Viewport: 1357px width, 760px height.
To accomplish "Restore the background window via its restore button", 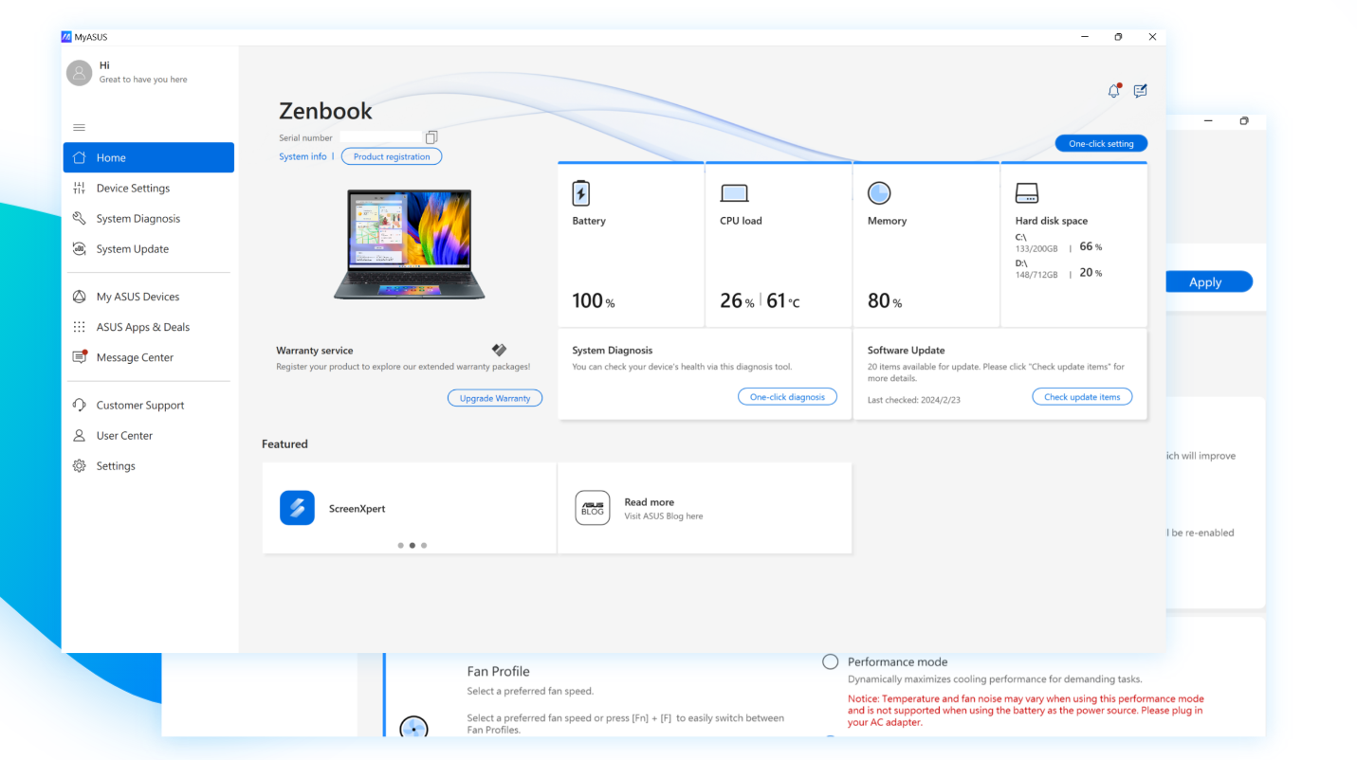I will click(1244, 121).
